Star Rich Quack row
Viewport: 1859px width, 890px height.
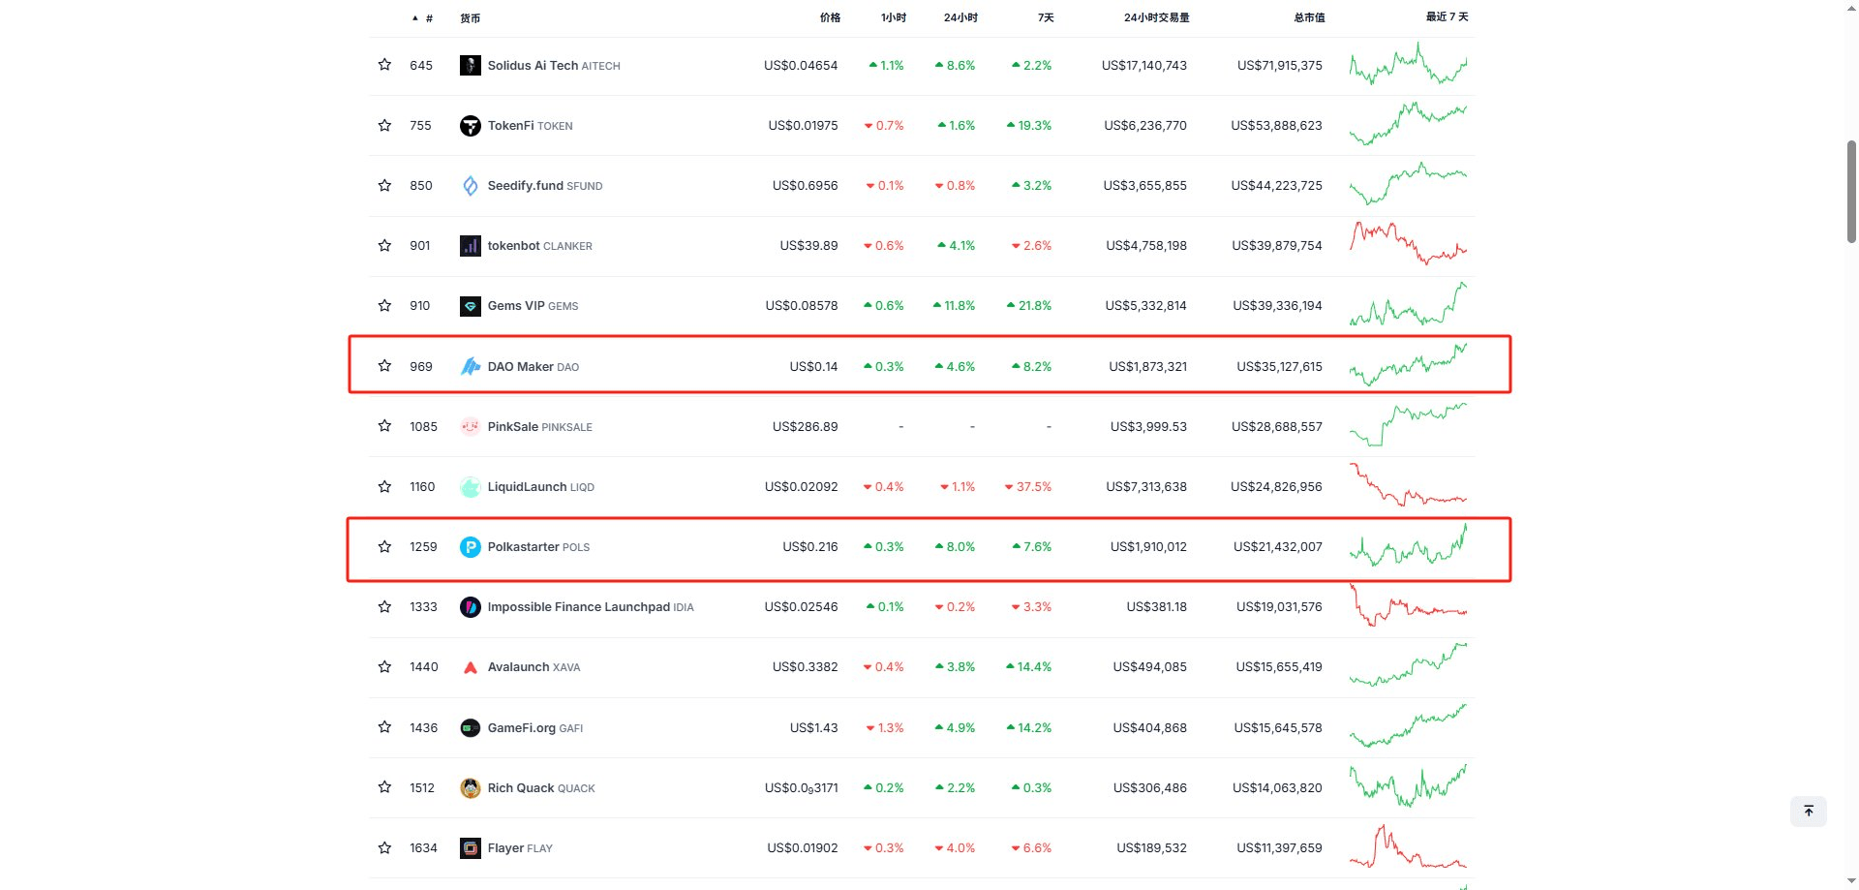pos(384,787)
